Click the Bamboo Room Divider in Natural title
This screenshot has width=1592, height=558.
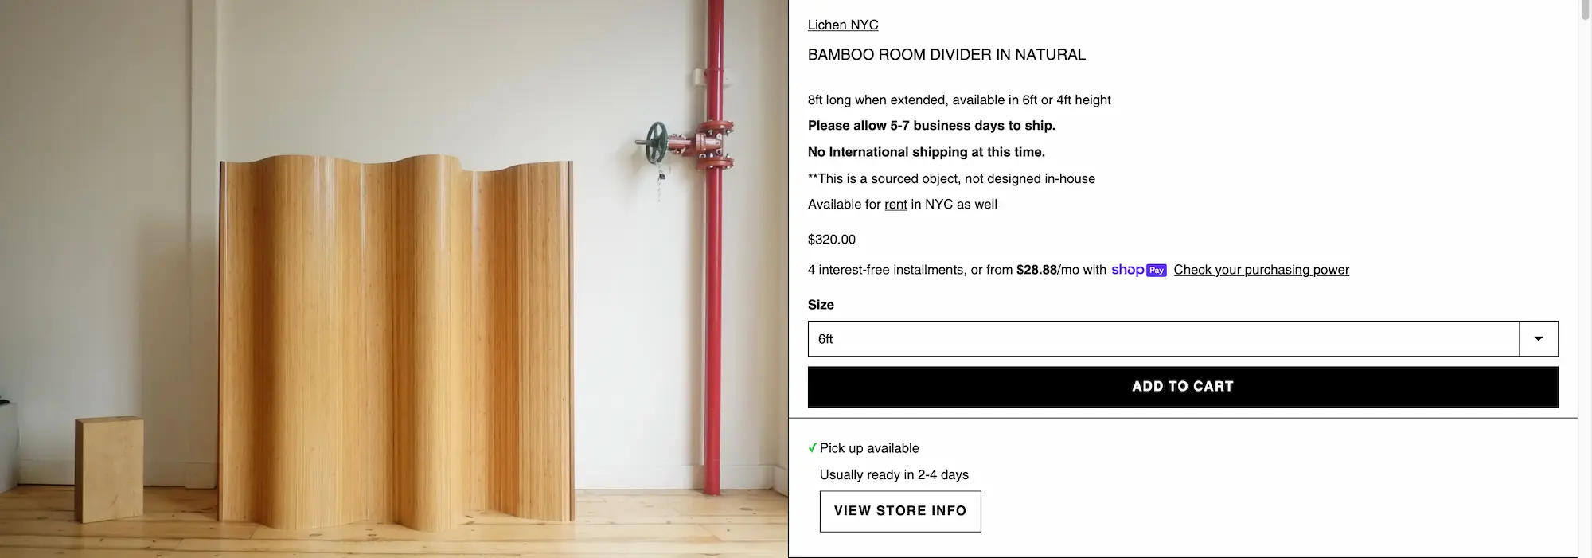(946, 55)
